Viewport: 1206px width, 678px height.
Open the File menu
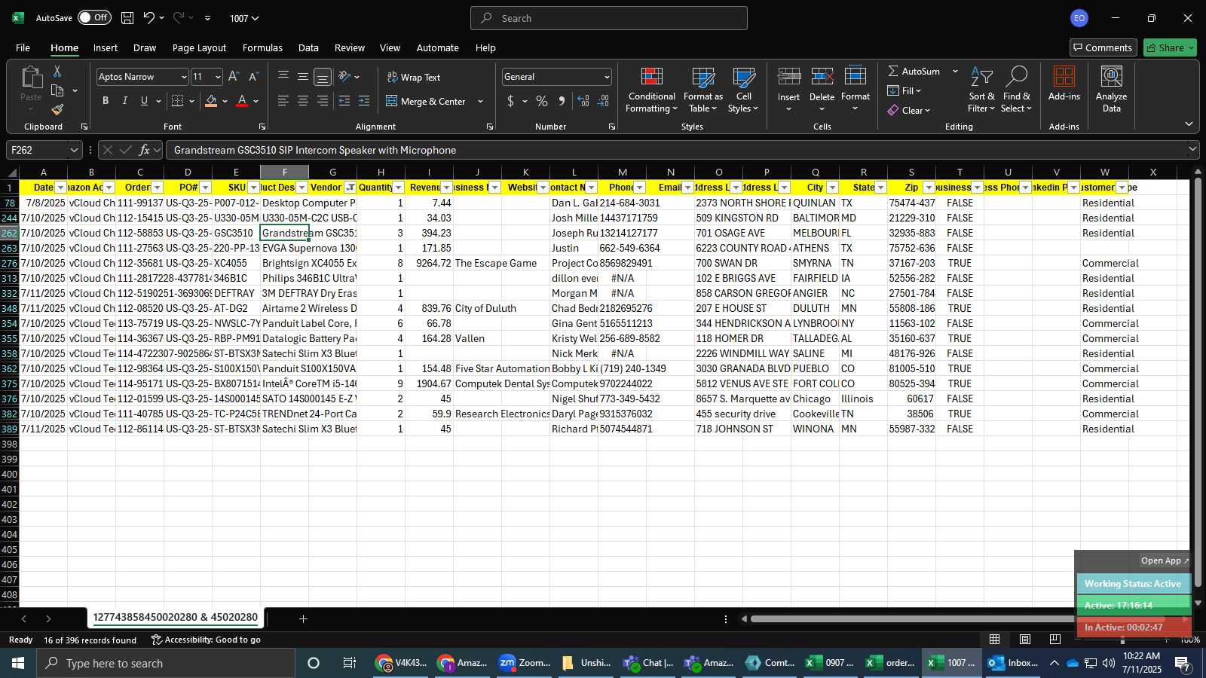click(x=23, y=47)
